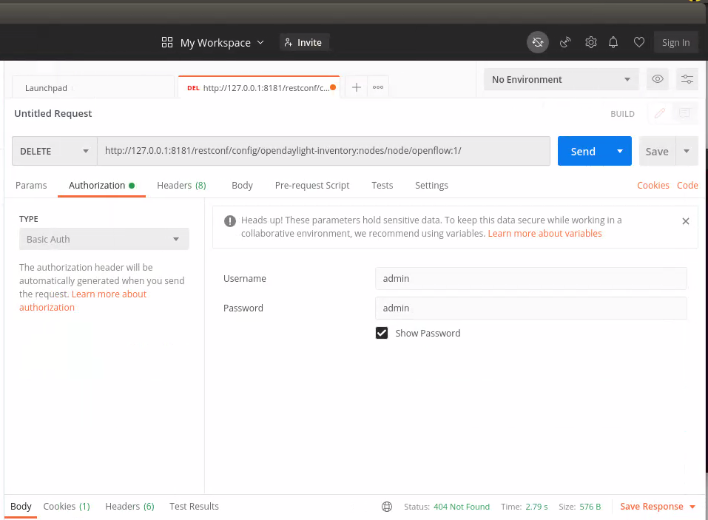This screenshot has width=708, height=520.
Task: Expand the No Environment dropdown
Action: coord(561,79)
